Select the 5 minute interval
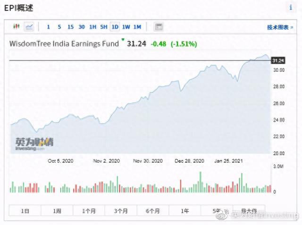Viewport: 302px width, 225px height. pos(59,27)
